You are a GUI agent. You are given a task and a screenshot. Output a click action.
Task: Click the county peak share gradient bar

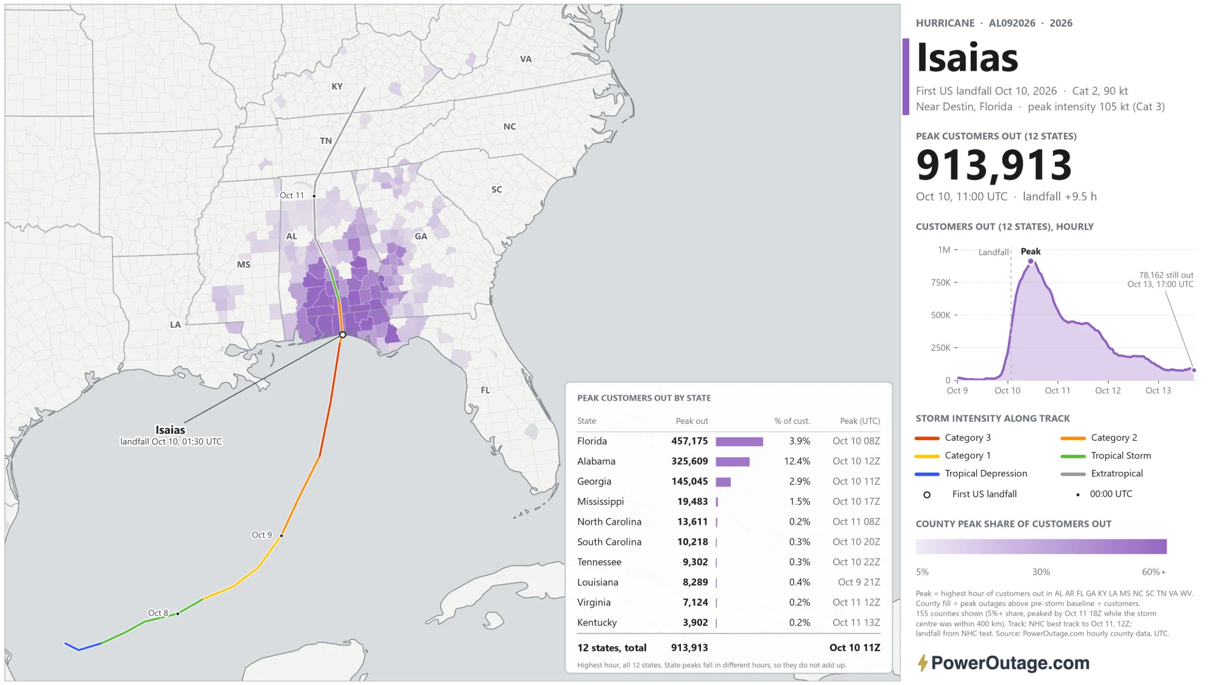(x=1041, y=546)
